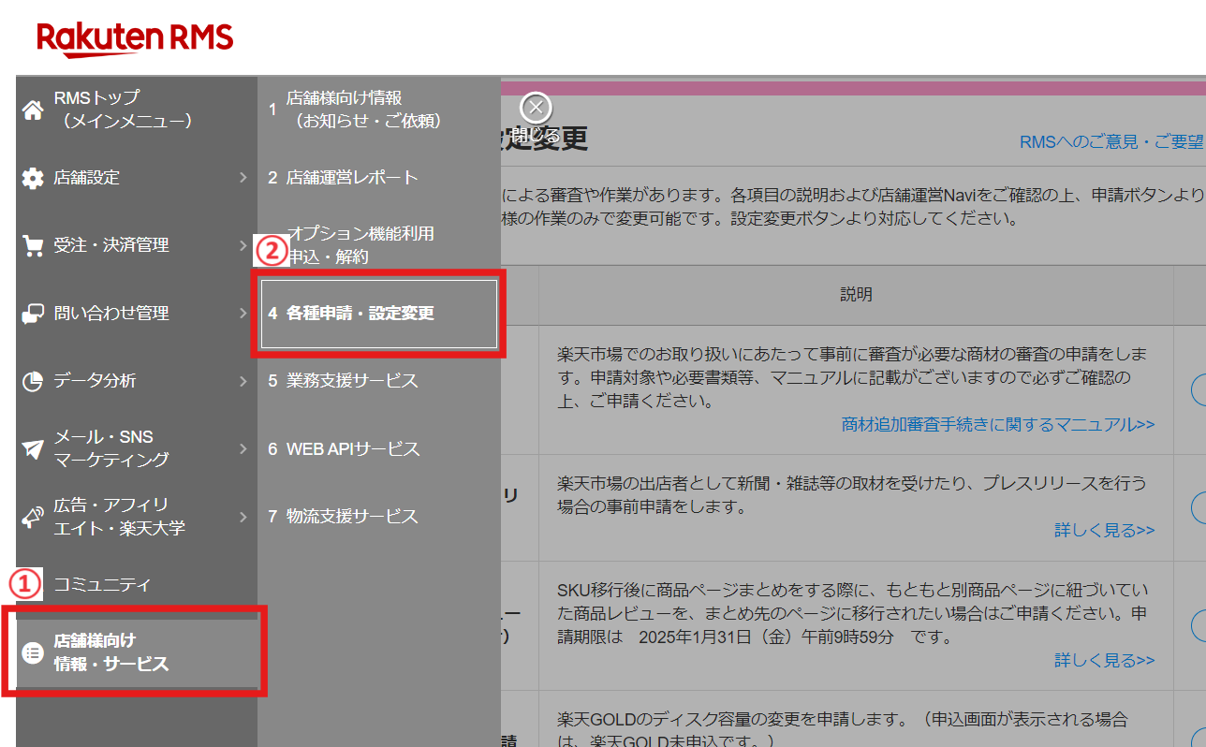Click 詳しく見る in the SKU review migration row

pos(1105,660)
